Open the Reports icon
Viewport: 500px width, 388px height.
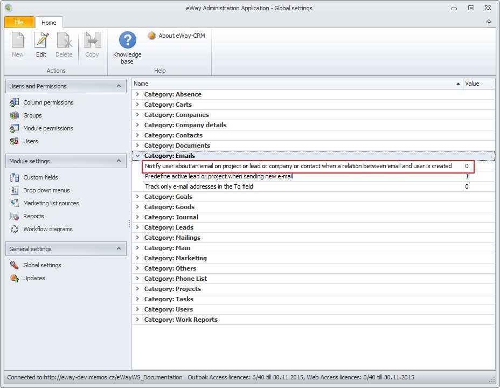[x=15, y=216]
